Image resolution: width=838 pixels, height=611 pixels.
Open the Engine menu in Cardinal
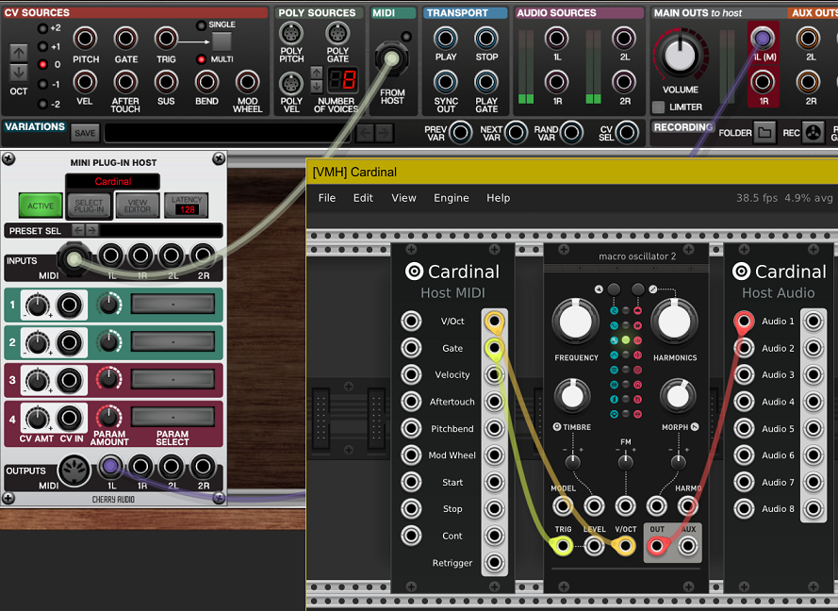[x=452, y=198]
